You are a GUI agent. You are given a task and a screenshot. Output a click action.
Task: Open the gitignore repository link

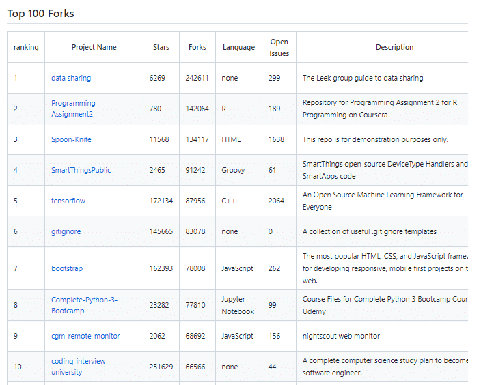[66, 231]
